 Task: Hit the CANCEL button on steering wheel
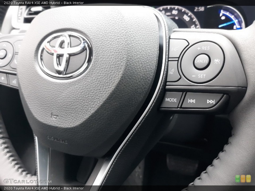pos(202,62)
